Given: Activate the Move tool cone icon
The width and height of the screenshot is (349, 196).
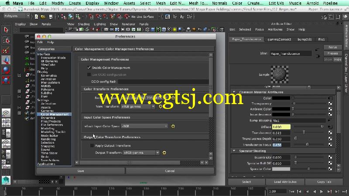Looking at the screenshot, I should point(6,60).
